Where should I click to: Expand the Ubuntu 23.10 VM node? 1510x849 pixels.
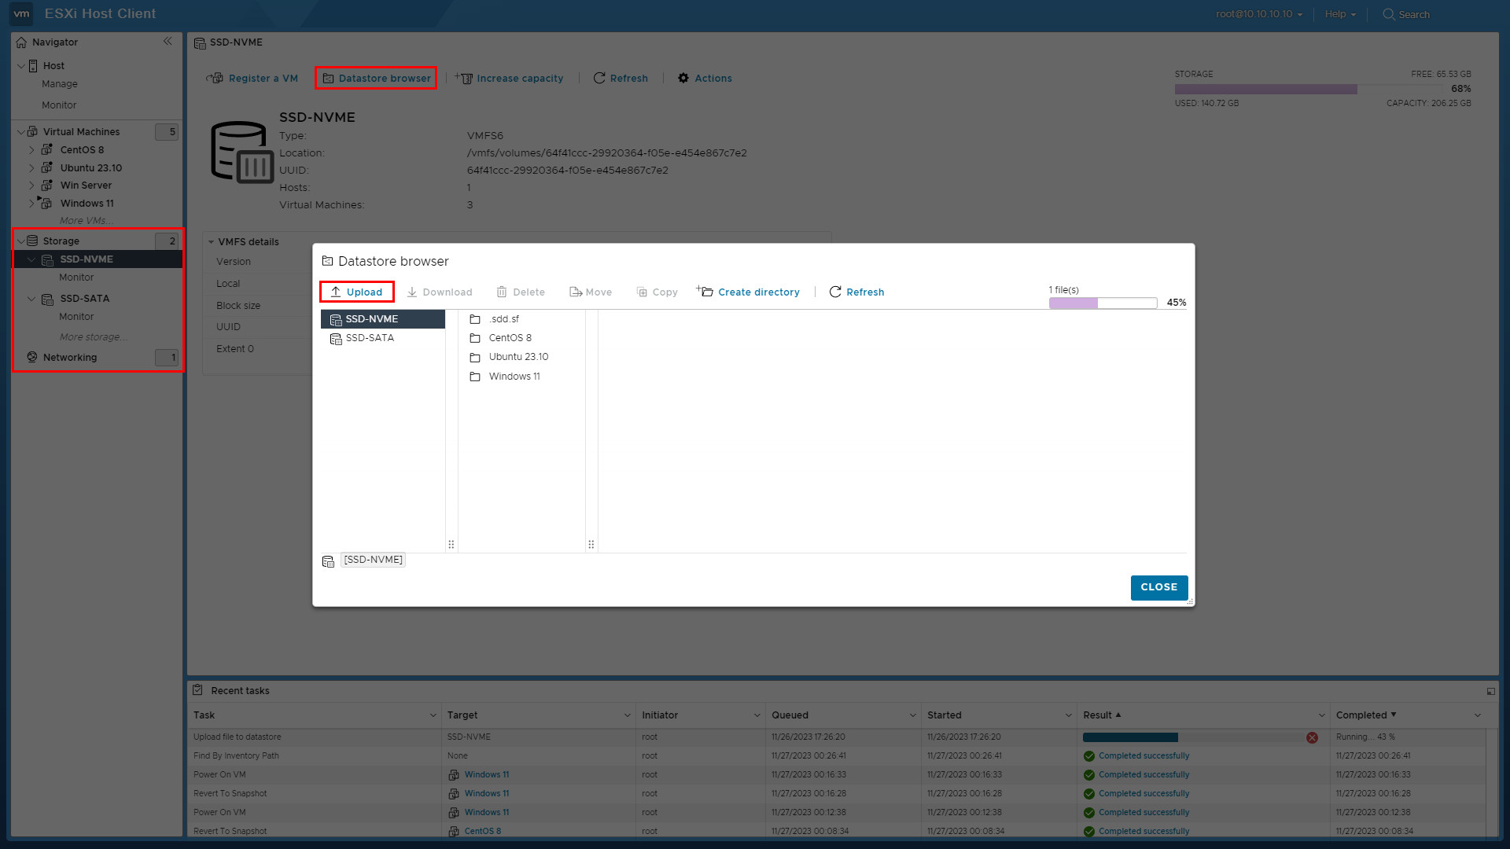[31, 167]
